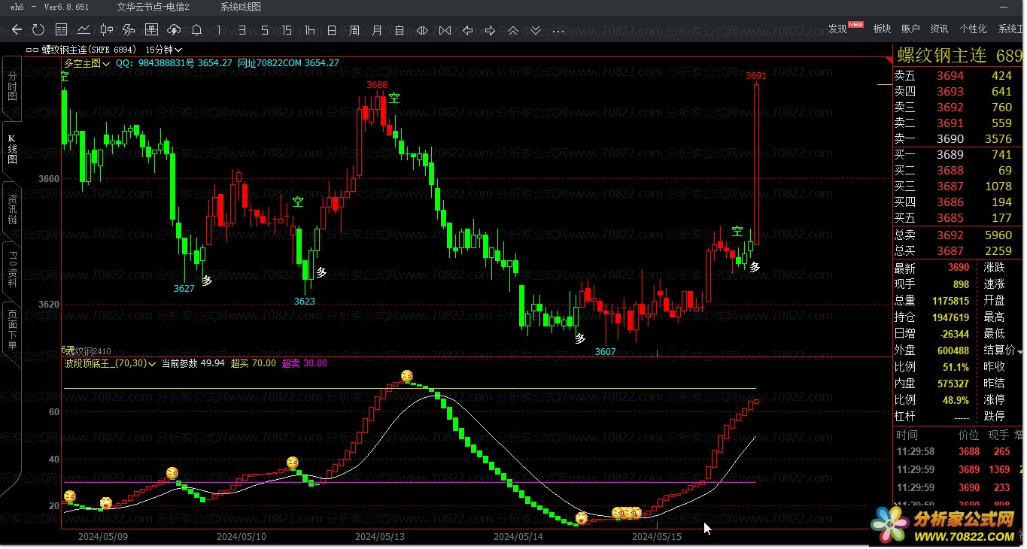This screenshot has height=549, width=1027.
Task: Open the 发现 menu
Action: click(x=837, y=29)
